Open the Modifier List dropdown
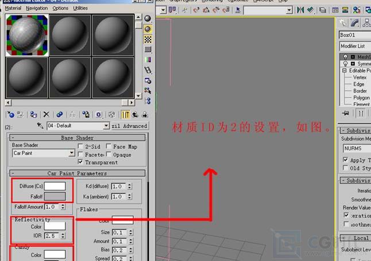The height and width of the screenshot is (261, 371). 355,46
